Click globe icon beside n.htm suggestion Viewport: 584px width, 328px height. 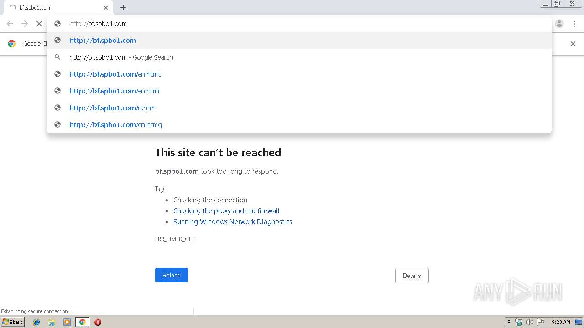[x=57, y=108]
